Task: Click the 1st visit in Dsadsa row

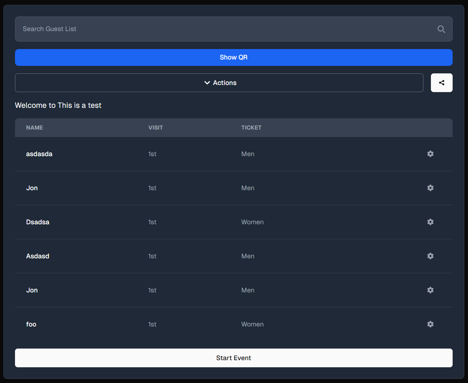Action: pyautogui.click(x=152, y=222)
